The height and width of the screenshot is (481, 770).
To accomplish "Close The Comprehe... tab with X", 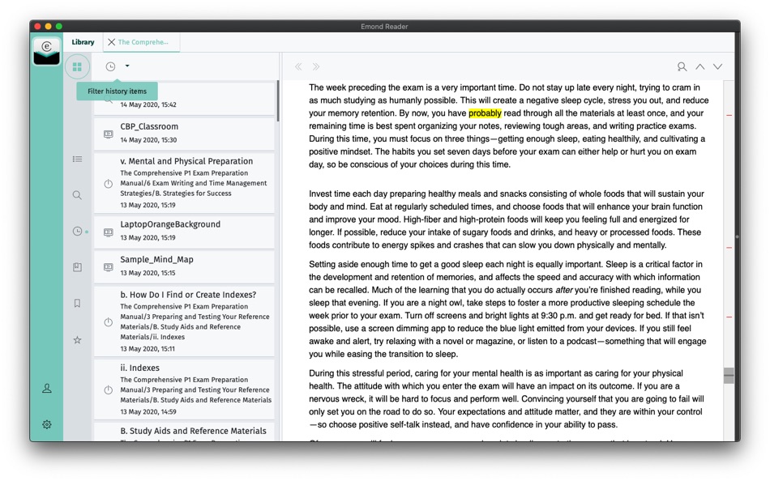I will [x=112, y=42].
